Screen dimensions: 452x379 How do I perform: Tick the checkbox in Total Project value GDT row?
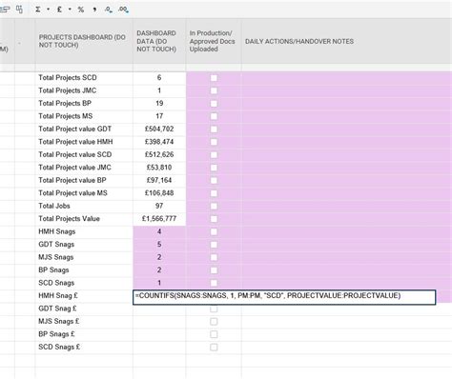coord(214,130)
